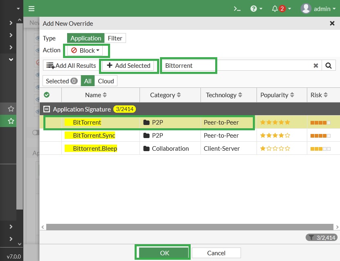The height and width of the screenshot is (261, 340).
Task: Toggle the select-all check in table header
Action: [47, 95]
